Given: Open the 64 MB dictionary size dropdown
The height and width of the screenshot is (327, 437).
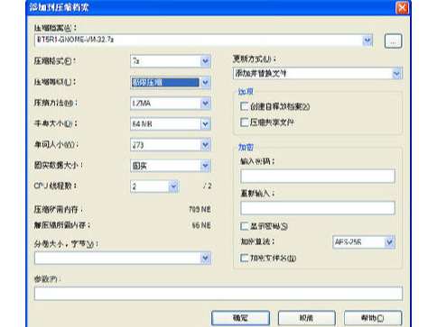Looking at the screenshot, I should [205, 123].
